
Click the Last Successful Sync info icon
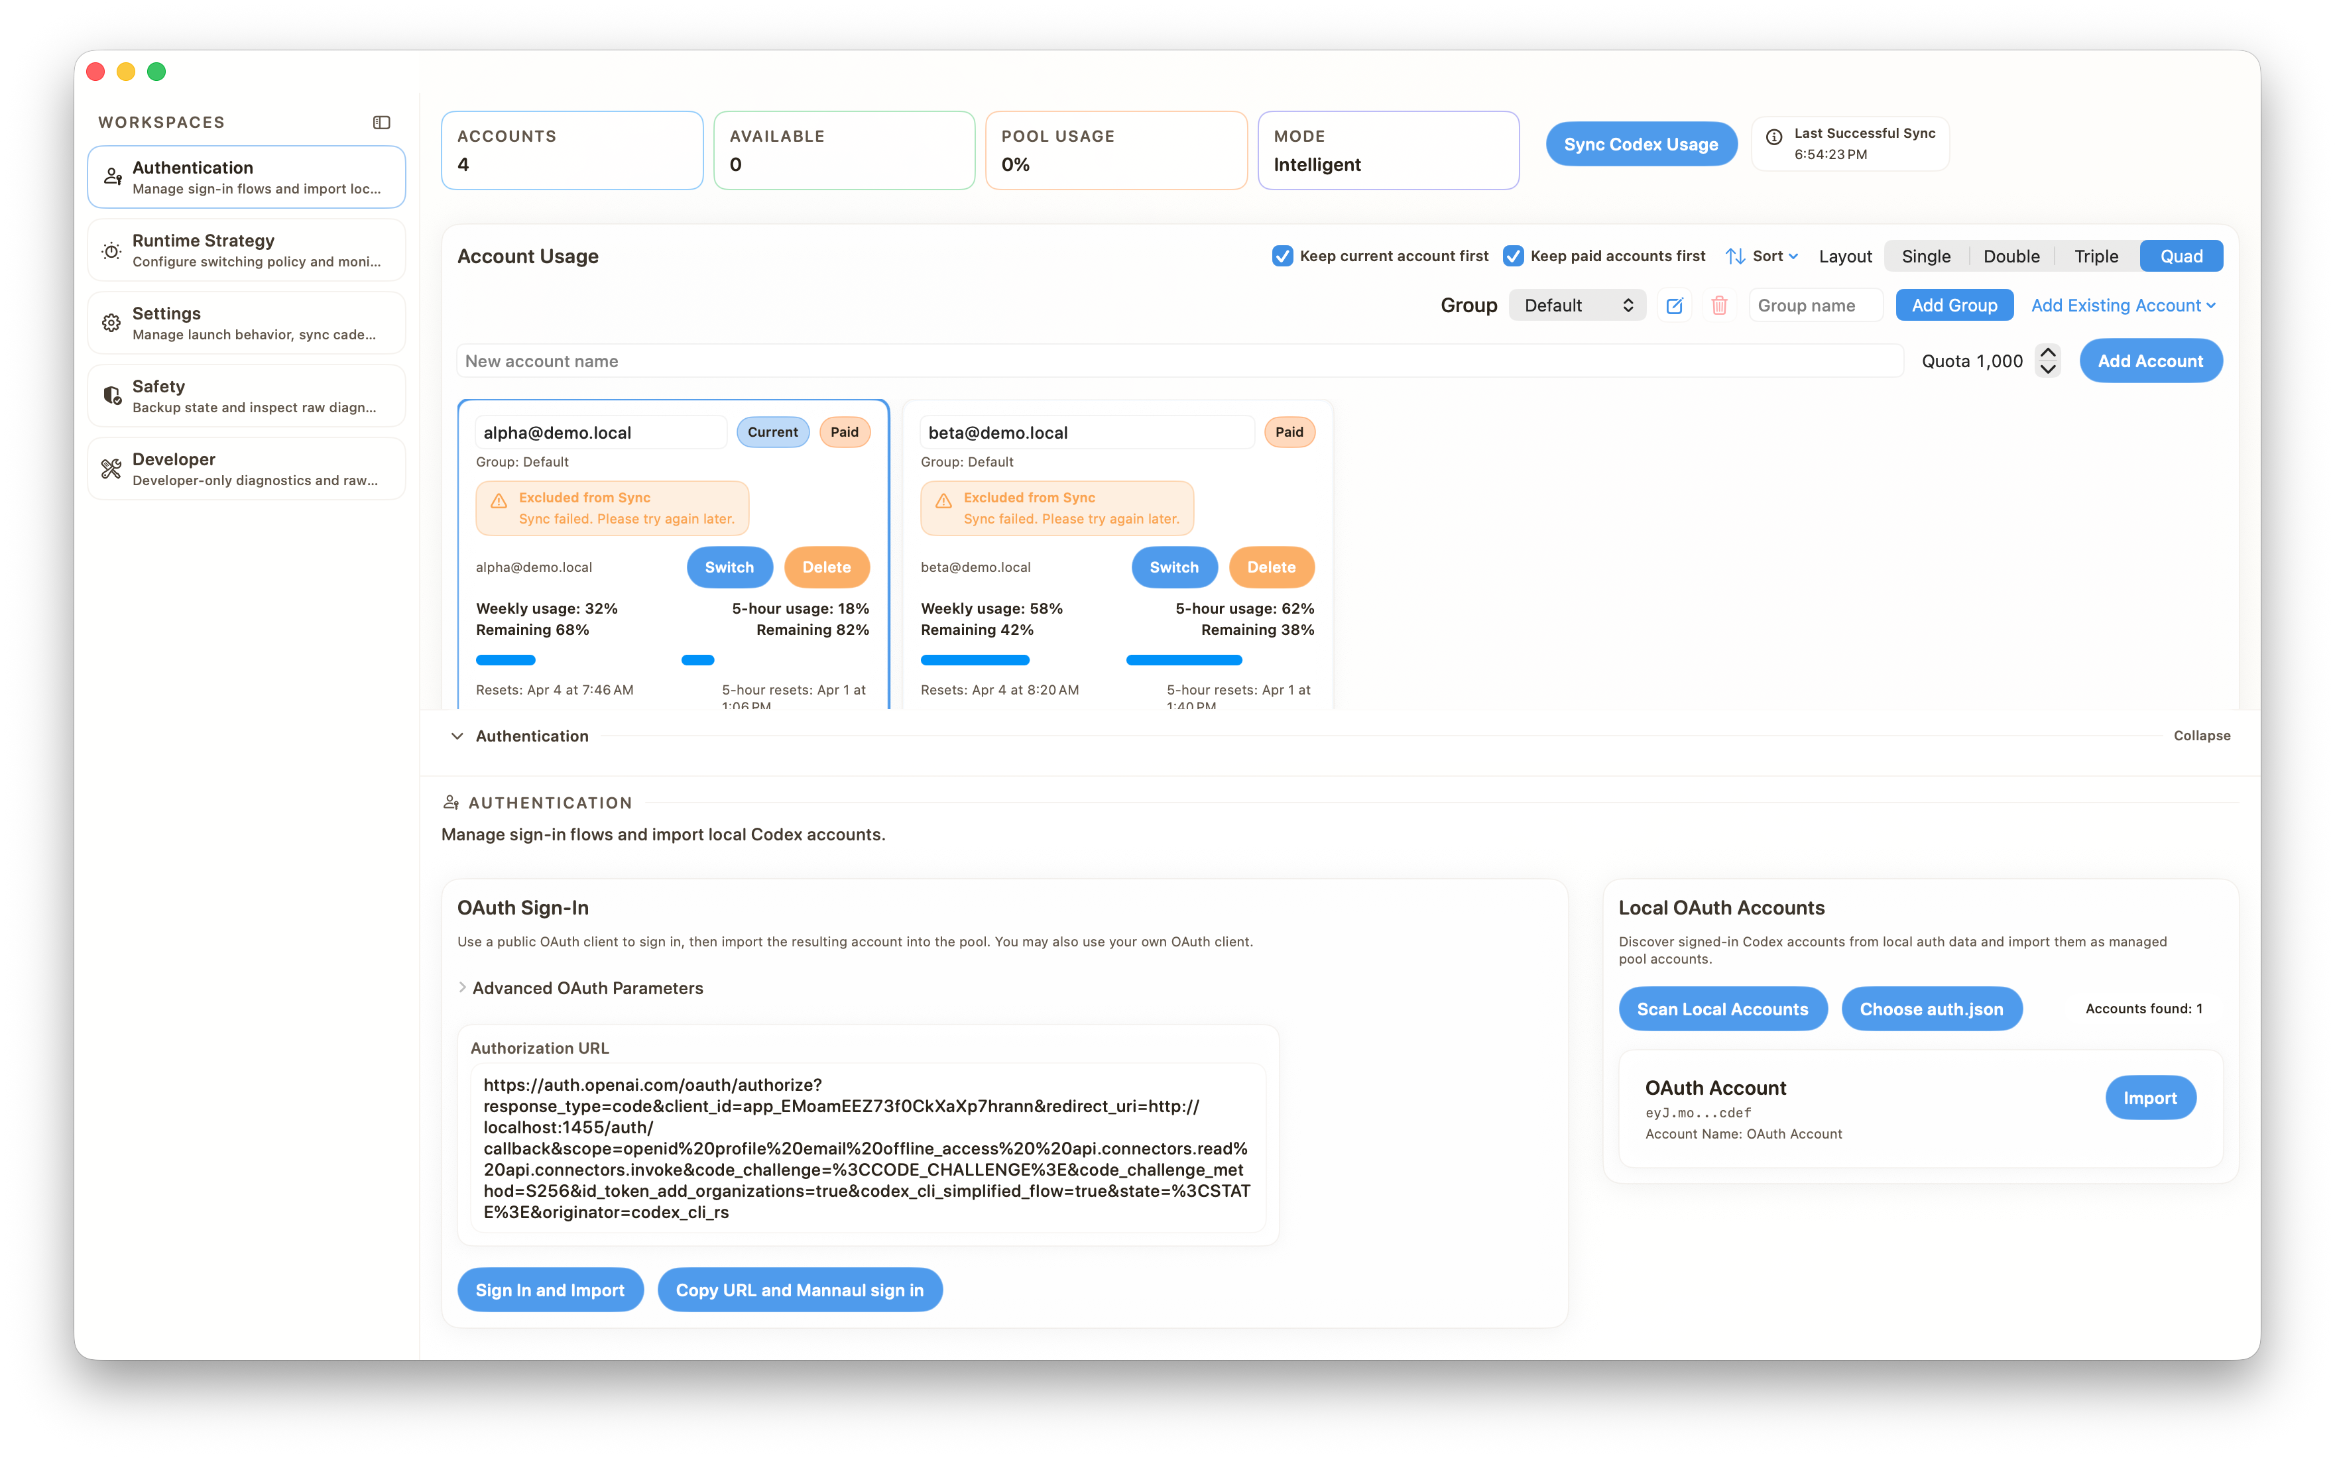tap(1773, 137)
